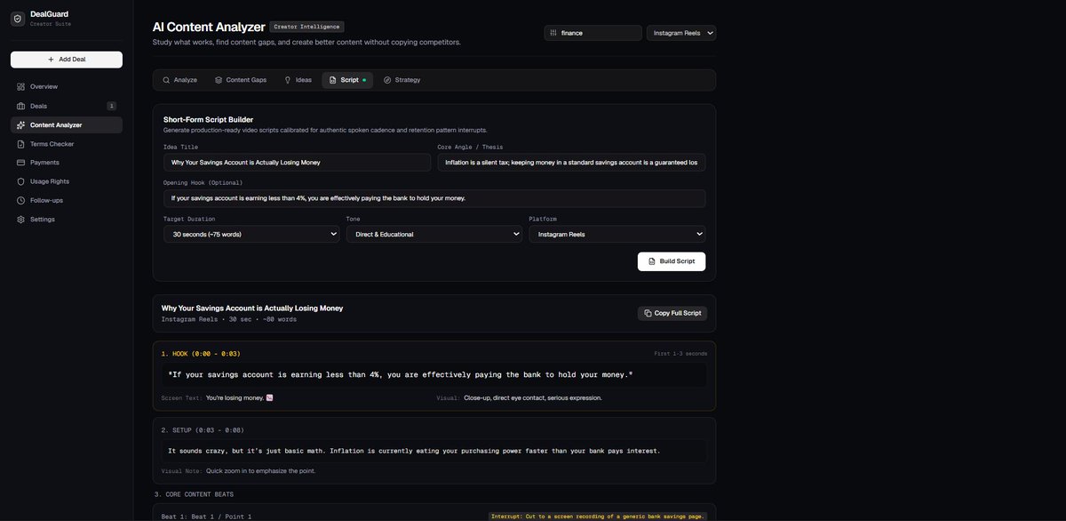Click the filter icon in the finance search field
This screenshot has height=521, width=1066.
click(x=553, y=33)
